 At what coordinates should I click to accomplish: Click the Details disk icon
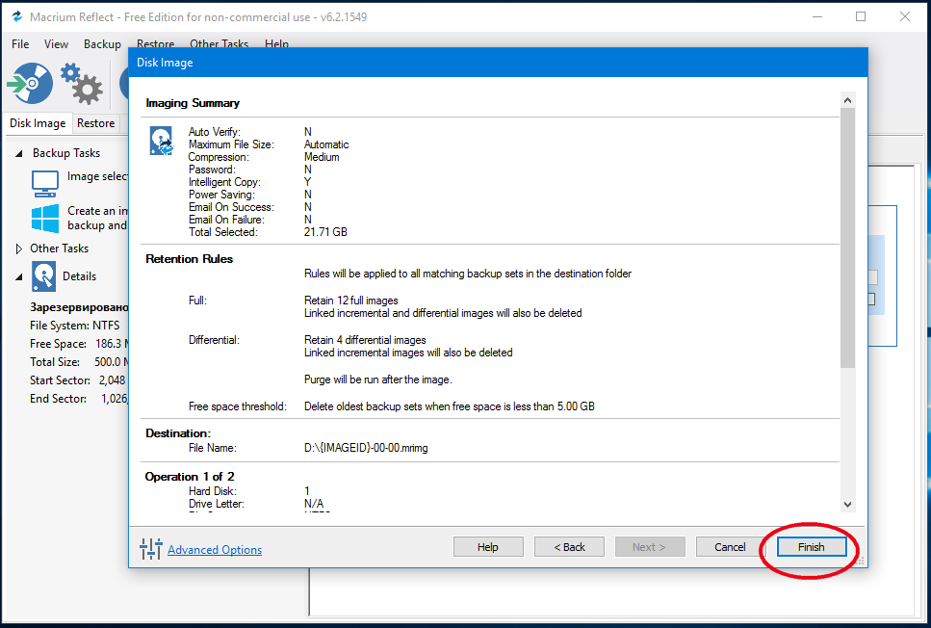[44, 276]
